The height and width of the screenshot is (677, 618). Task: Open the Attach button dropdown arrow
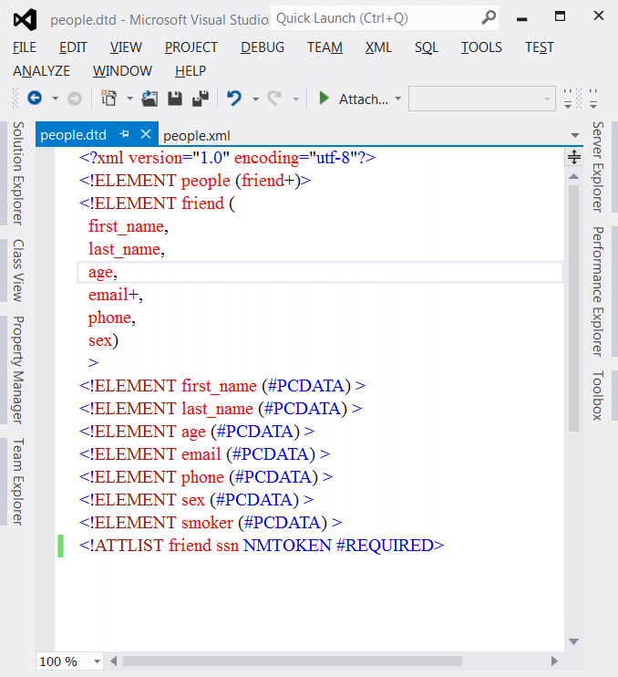pyautogui.click(x=398, y=99)
